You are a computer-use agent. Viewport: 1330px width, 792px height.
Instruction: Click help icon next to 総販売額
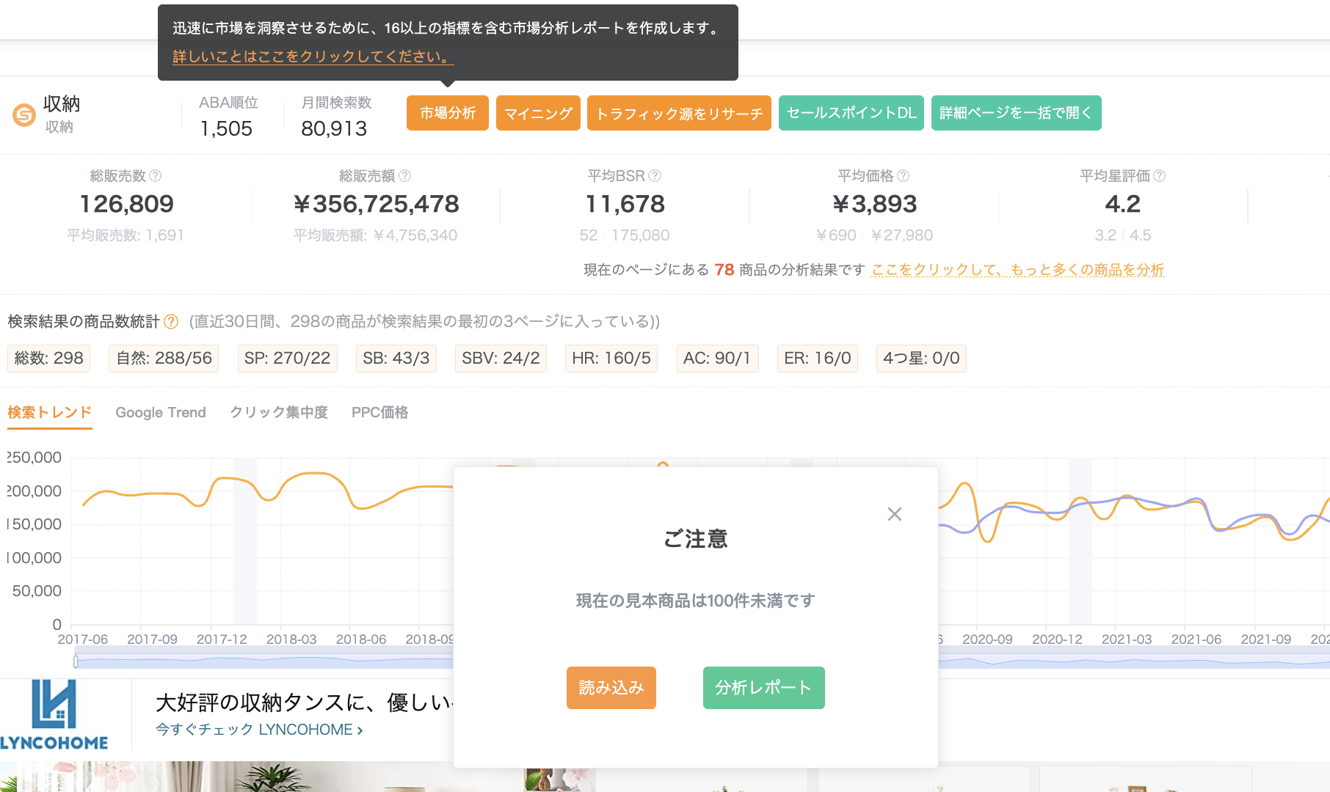(x=405, y=176)
